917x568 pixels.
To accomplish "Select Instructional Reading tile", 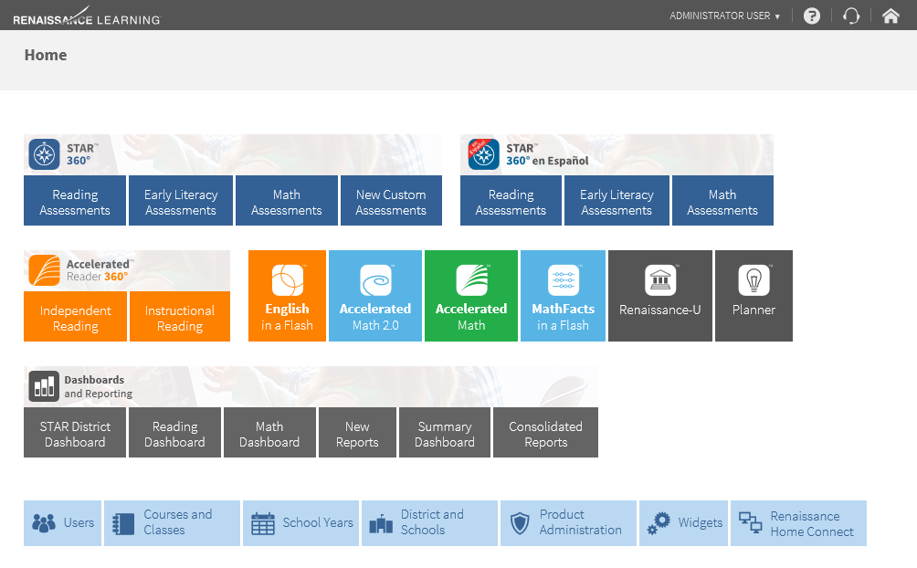I will pos(180,317).
